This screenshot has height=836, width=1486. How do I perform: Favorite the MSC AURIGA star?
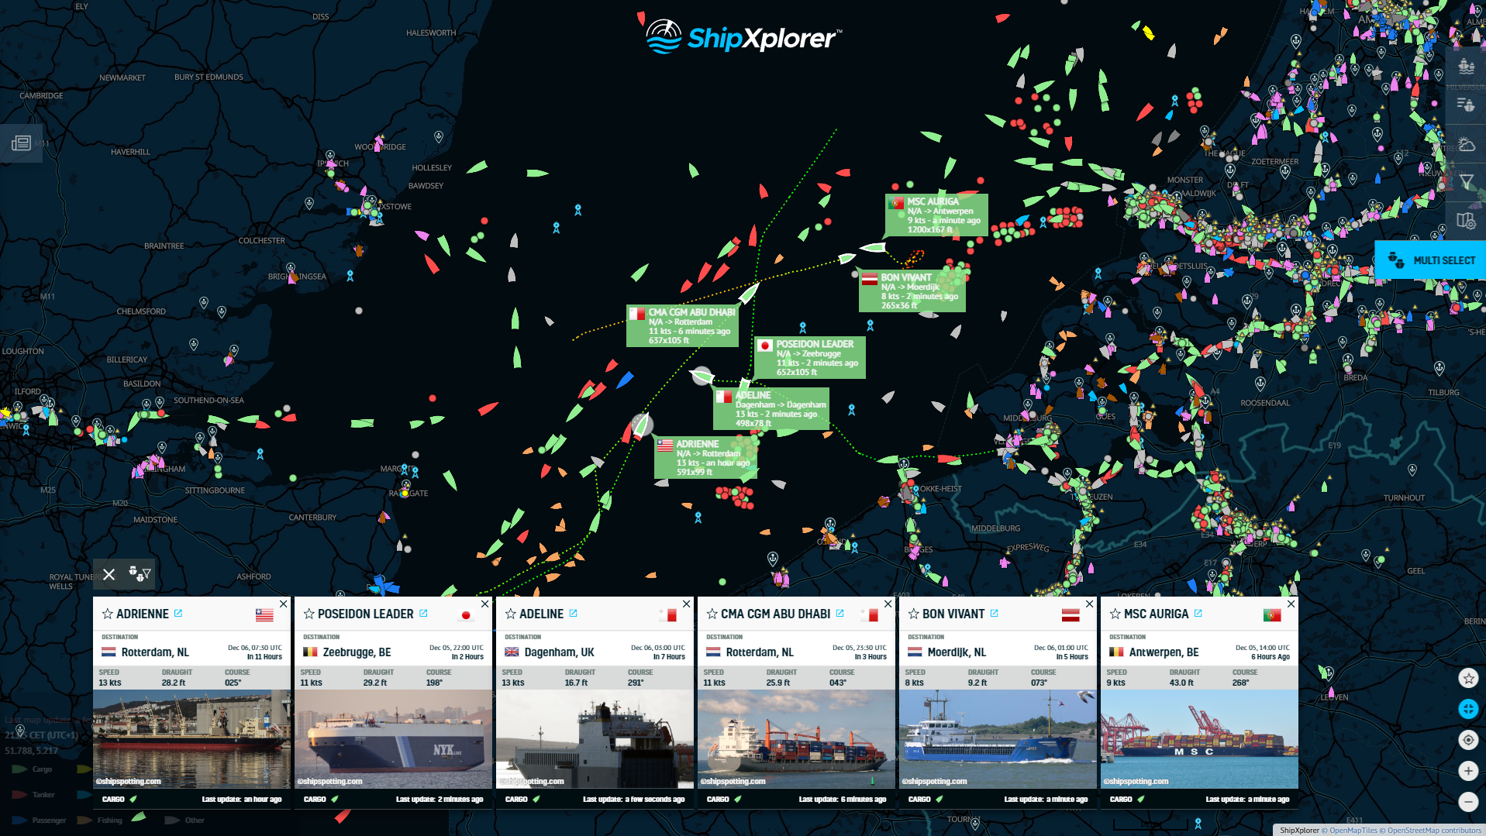click(1115, 614)
